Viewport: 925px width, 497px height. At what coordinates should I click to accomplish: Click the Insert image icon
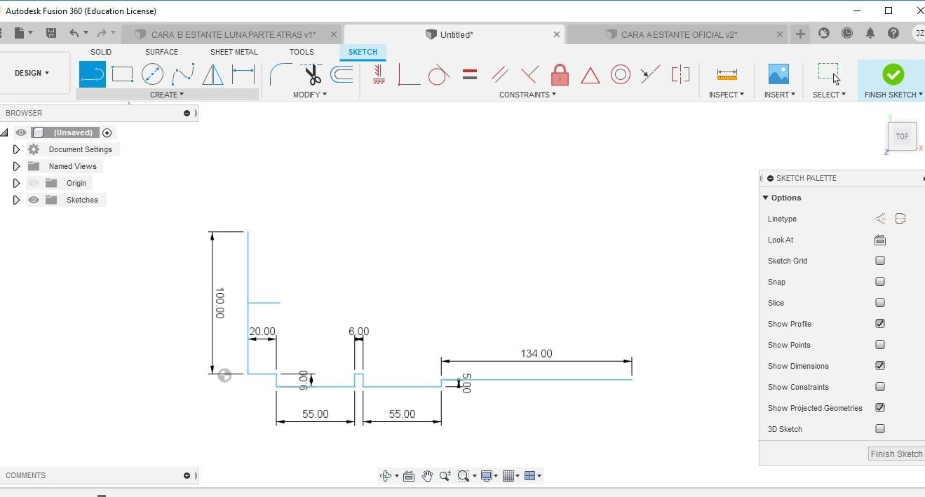(x=778, y=74)
